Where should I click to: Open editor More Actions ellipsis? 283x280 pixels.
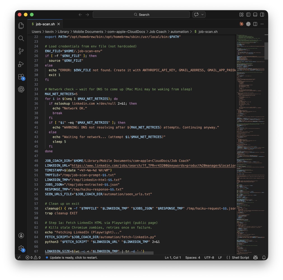pyautogui.click(x=262, y=24)
